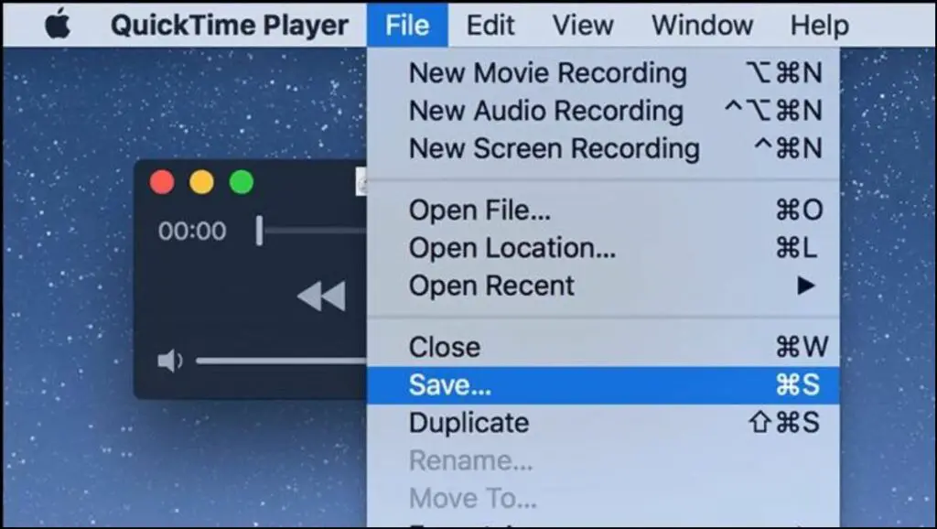Click the green full screen button
The image size is (937, 529).
point(242,182)
